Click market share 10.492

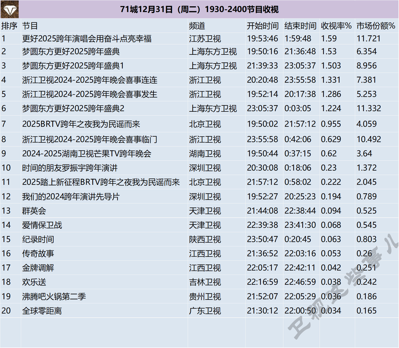(369, 139)
